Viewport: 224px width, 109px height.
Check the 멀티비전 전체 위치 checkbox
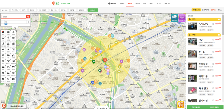[213, 100]
